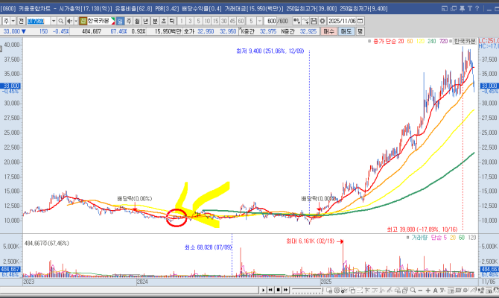
Task: Select the daily (일) chart period
Action: tap(121, 21)
